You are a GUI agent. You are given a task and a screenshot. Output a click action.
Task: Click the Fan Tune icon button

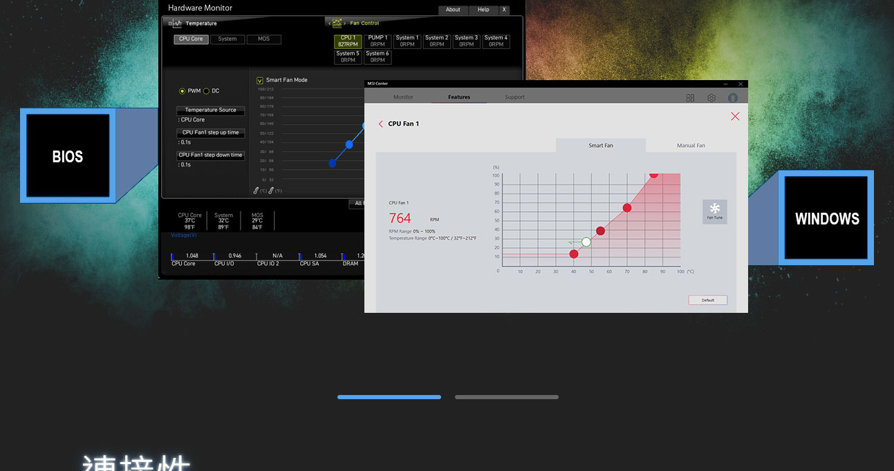coord(715,211)
